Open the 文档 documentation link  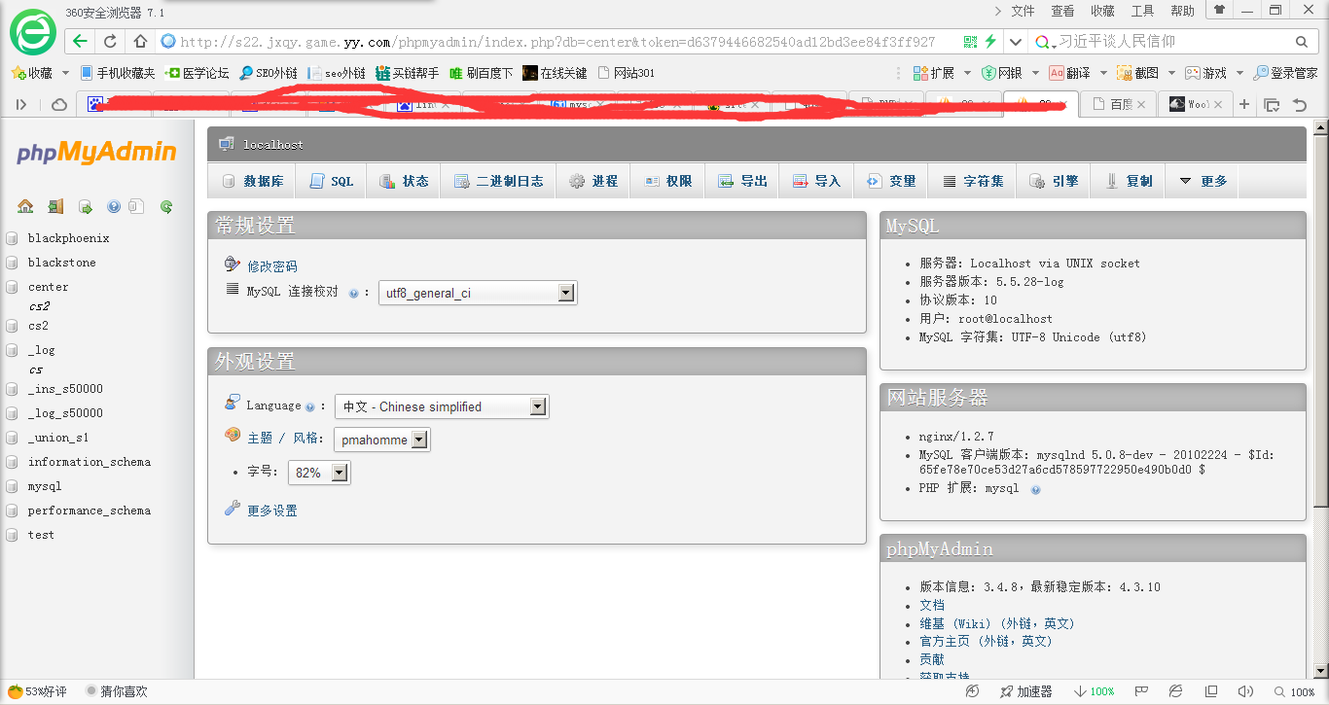[x=932, y=605]
